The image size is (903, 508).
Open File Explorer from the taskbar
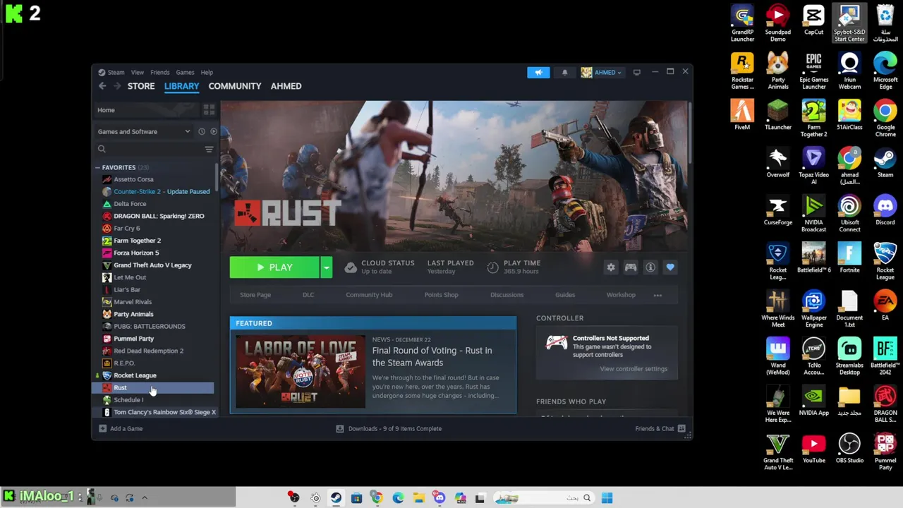[418, 498]
